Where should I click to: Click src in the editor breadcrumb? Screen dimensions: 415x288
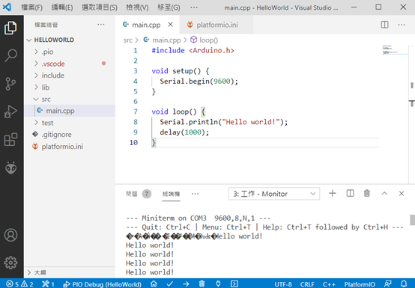click(x=127, y=40)
